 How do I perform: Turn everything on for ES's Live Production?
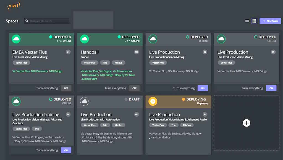coord(271,88)
